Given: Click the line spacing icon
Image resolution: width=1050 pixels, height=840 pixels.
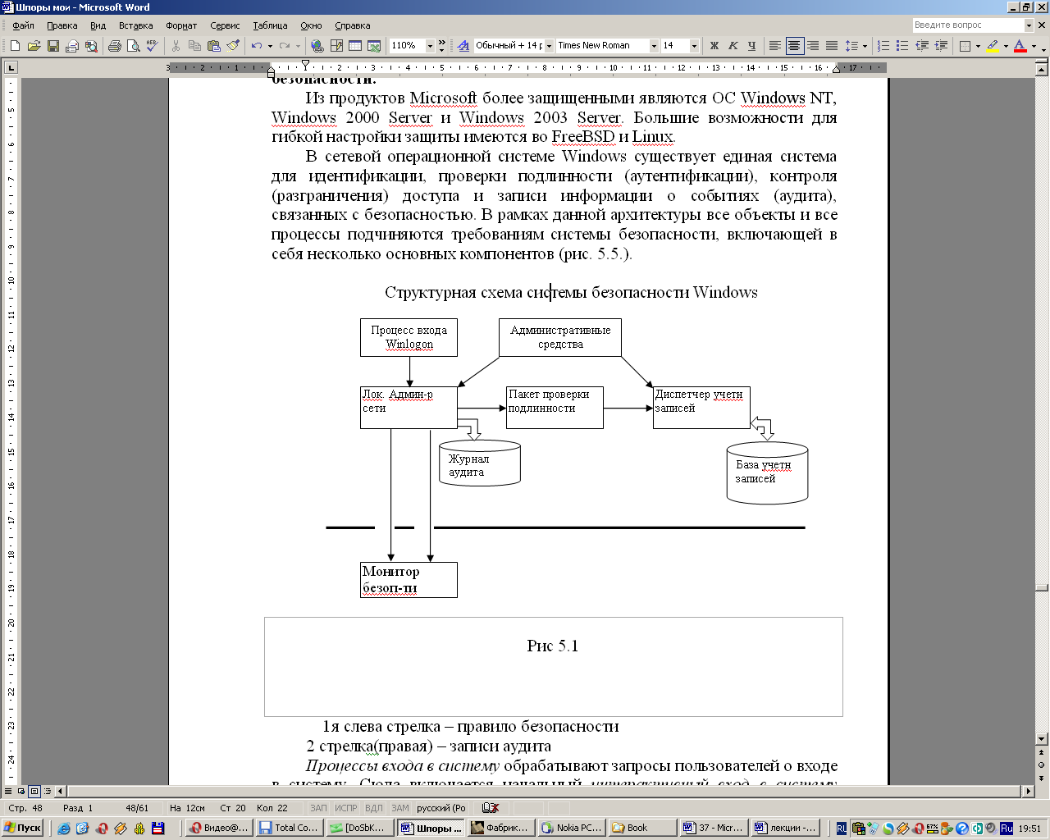Looking at the screenshot, I should click(851, 46).
